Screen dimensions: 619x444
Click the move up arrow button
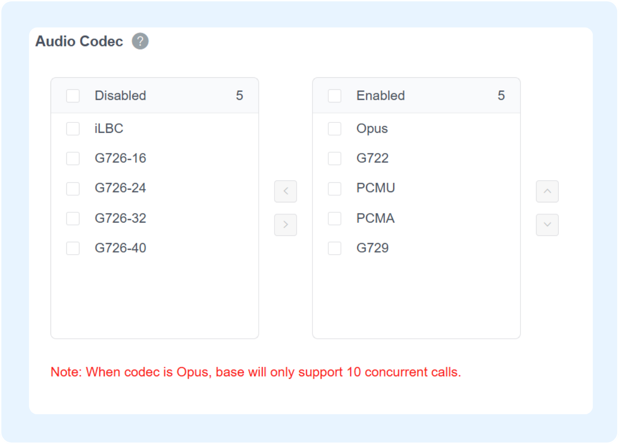(x=547, y=192)
